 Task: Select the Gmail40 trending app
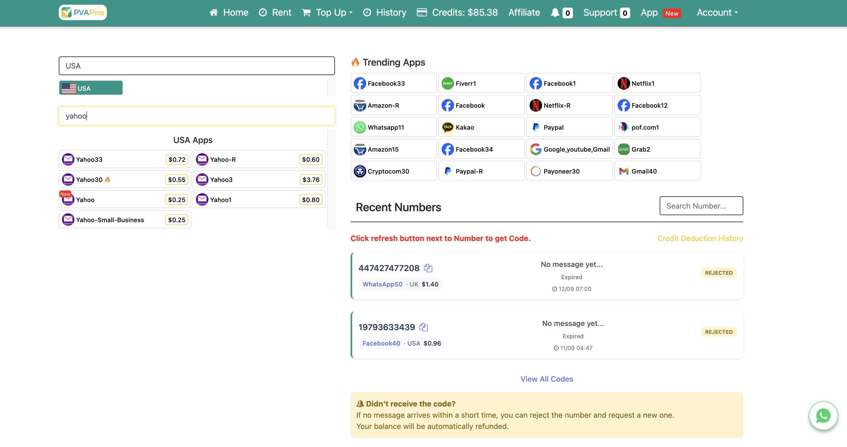[657, 171]
